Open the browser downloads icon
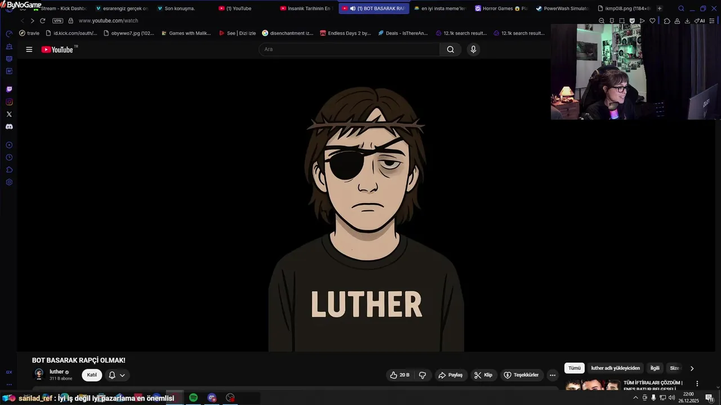This screenshot has width=721, height=405. 687,21
